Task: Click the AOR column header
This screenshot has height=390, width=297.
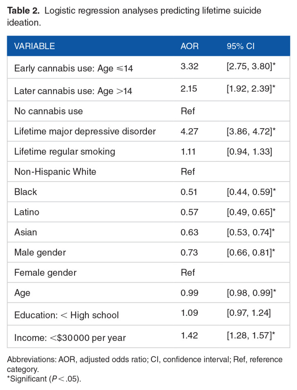Action: coord(189,46)
